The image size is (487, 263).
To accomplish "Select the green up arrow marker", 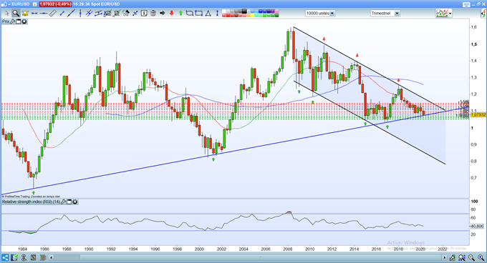I will pos(180,14).
